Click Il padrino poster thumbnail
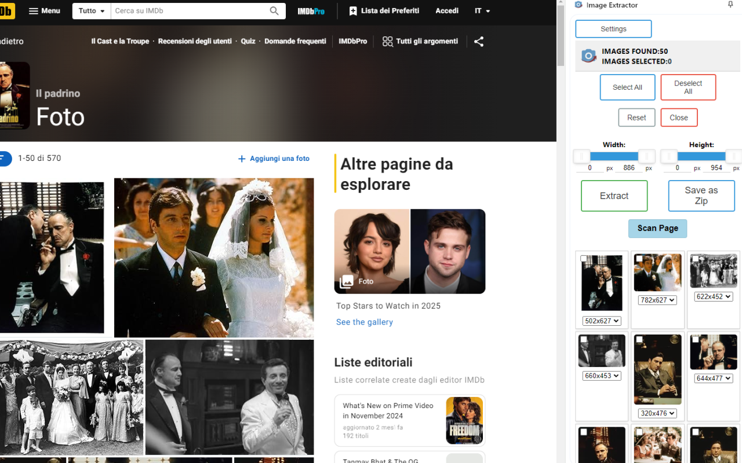The width and height of the screenshot is (742, 463). coord(14,95)
